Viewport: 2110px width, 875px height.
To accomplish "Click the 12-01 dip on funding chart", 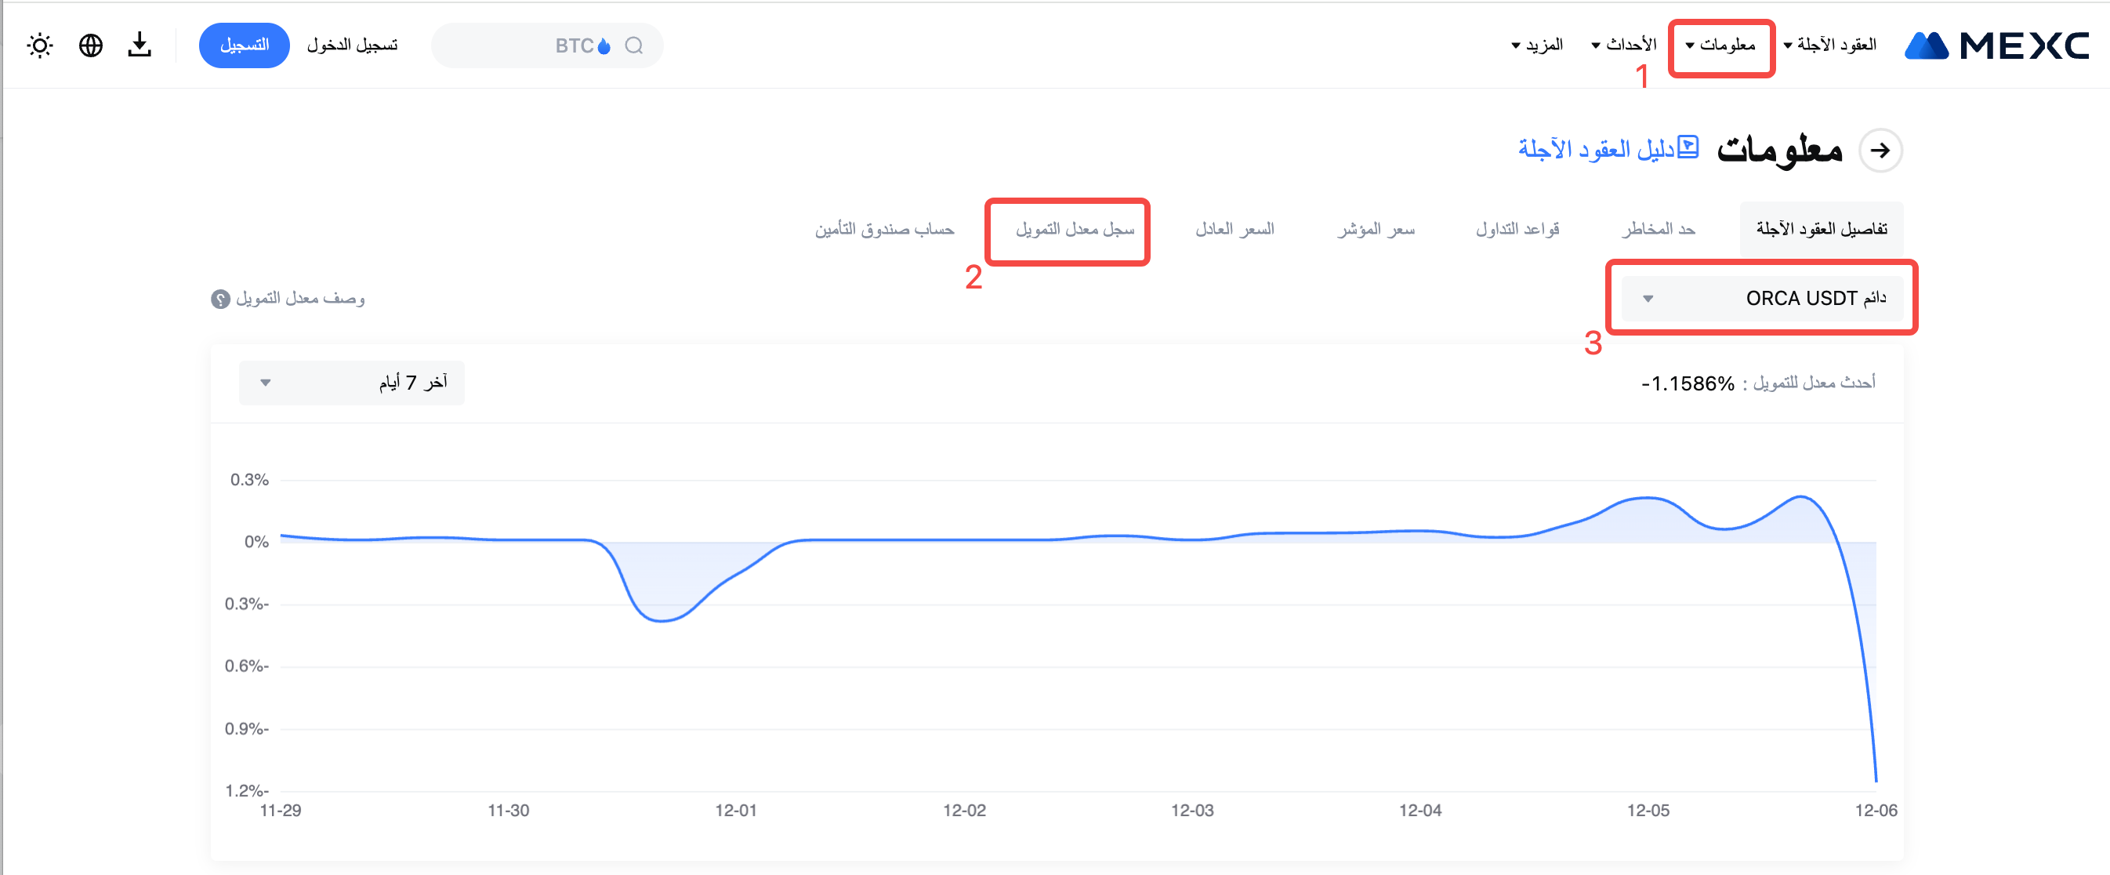I will click(662, 620).
